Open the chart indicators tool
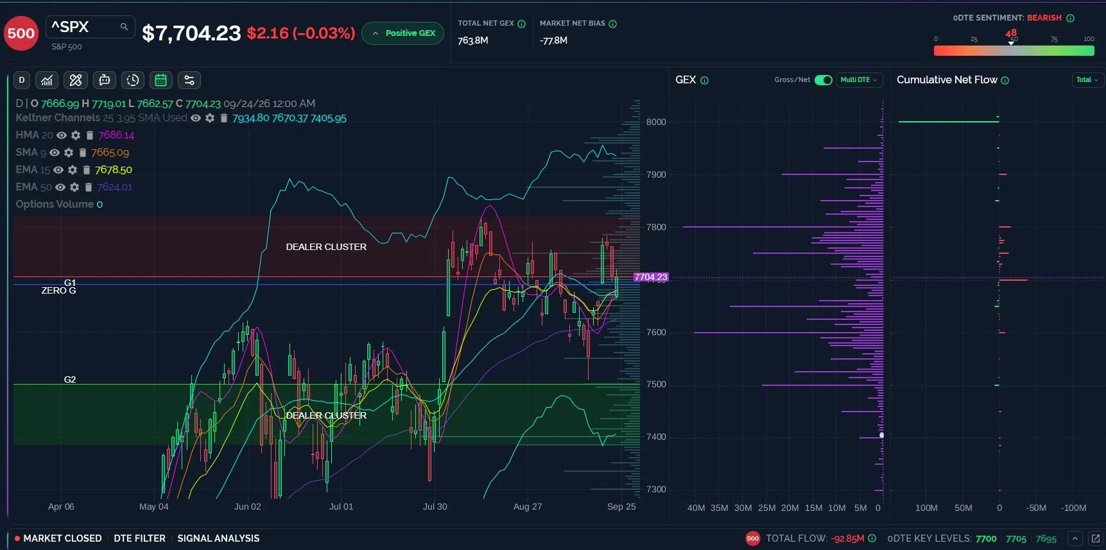This screenshot has height=550, width=1106. [x=47, y=80]
